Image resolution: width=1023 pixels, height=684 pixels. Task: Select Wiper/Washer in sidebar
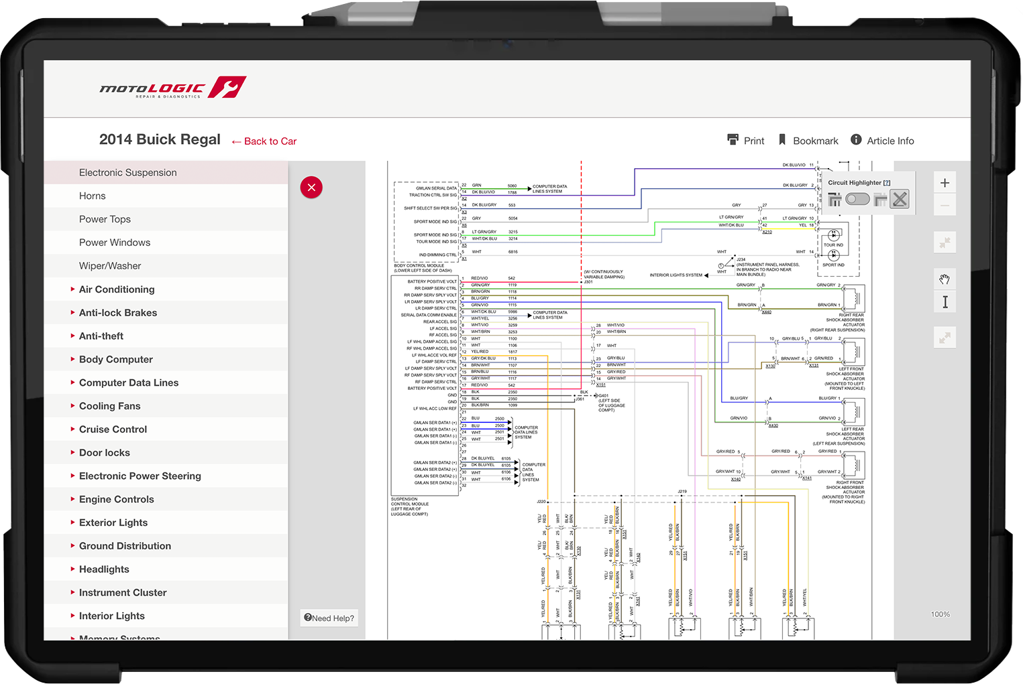(166, 266)
